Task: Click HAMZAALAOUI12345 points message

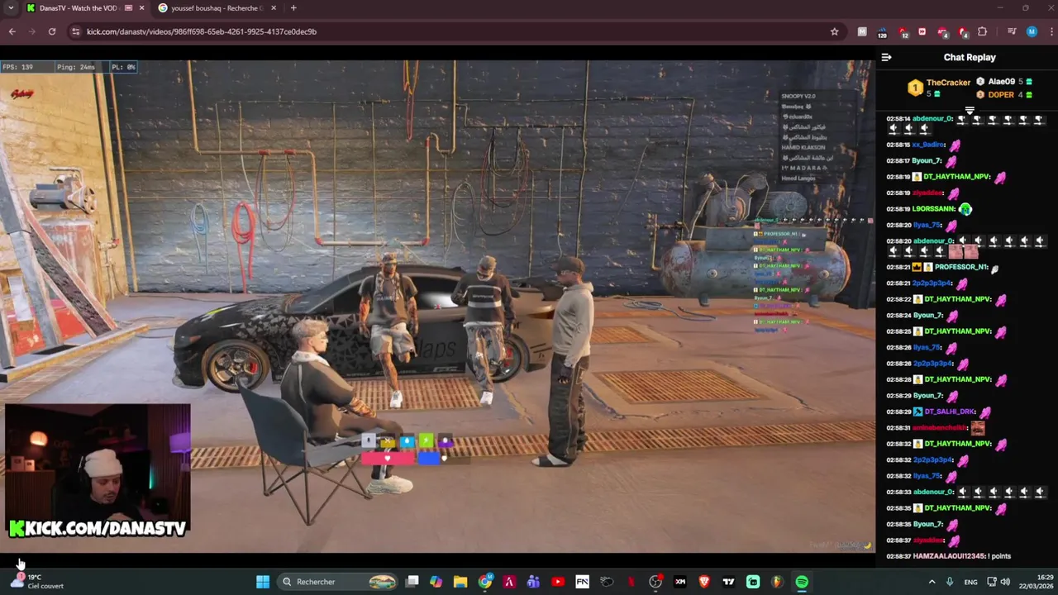Action: click(x=949, y=556)
